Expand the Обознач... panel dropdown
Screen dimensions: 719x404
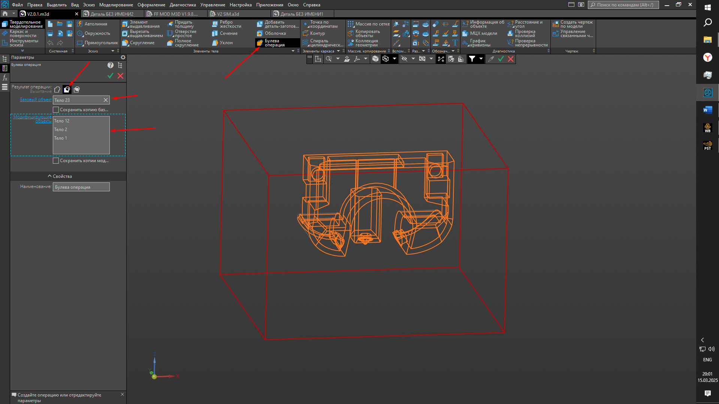(453, 51)
